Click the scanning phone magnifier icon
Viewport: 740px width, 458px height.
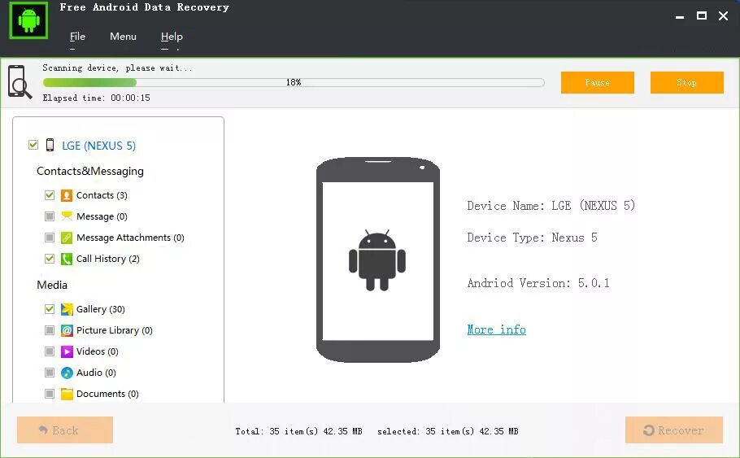tap(20, 81)
